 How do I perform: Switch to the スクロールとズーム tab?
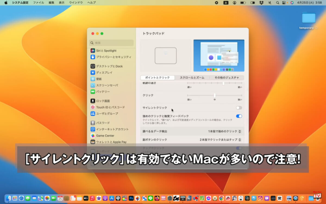coord(192,78)
